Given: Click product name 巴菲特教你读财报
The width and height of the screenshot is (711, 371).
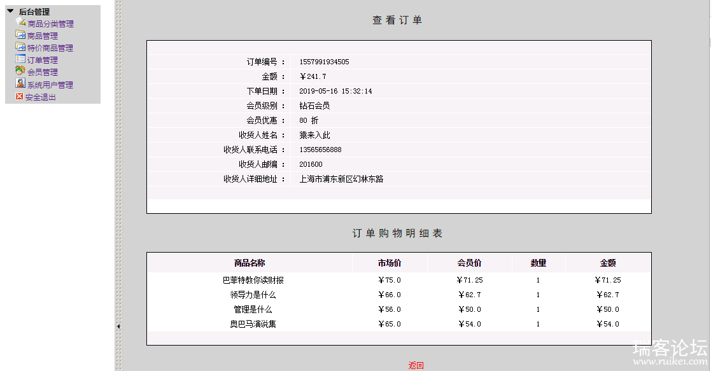Looking at the screenshot, I should (x=253, y=280).
